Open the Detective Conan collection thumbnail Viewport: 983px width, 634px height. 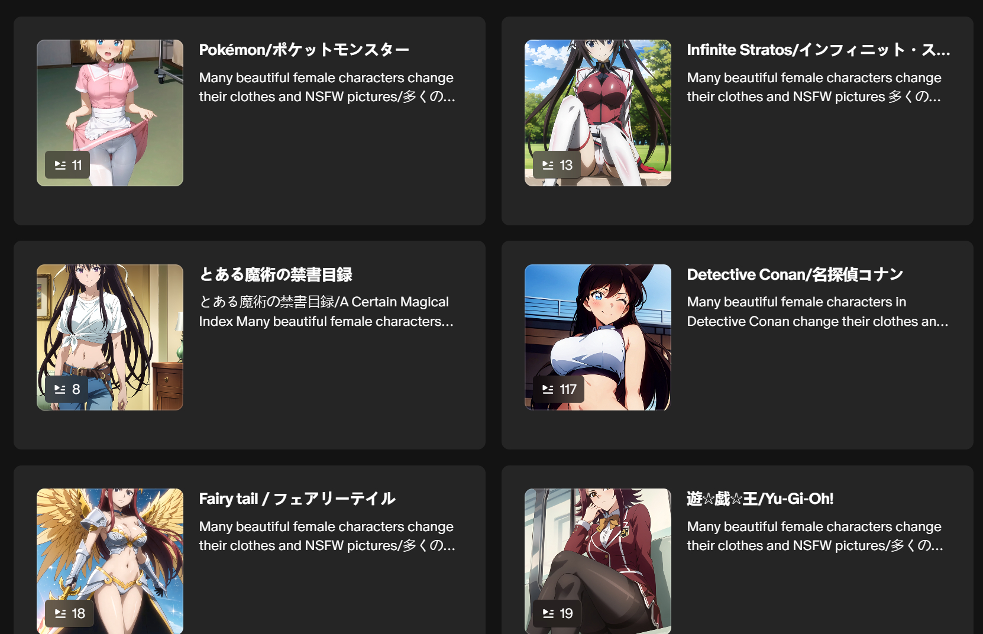598,337
